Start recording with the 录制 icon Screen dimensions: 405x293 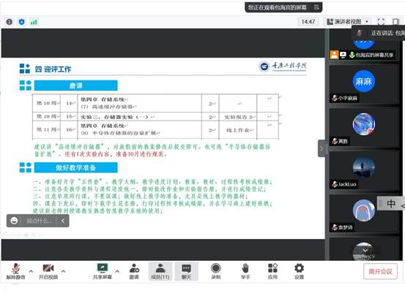point(215,271)
